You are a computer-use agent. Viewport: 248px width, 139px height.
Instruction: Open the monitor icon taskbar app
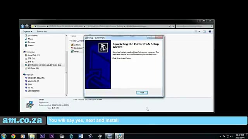110,136
